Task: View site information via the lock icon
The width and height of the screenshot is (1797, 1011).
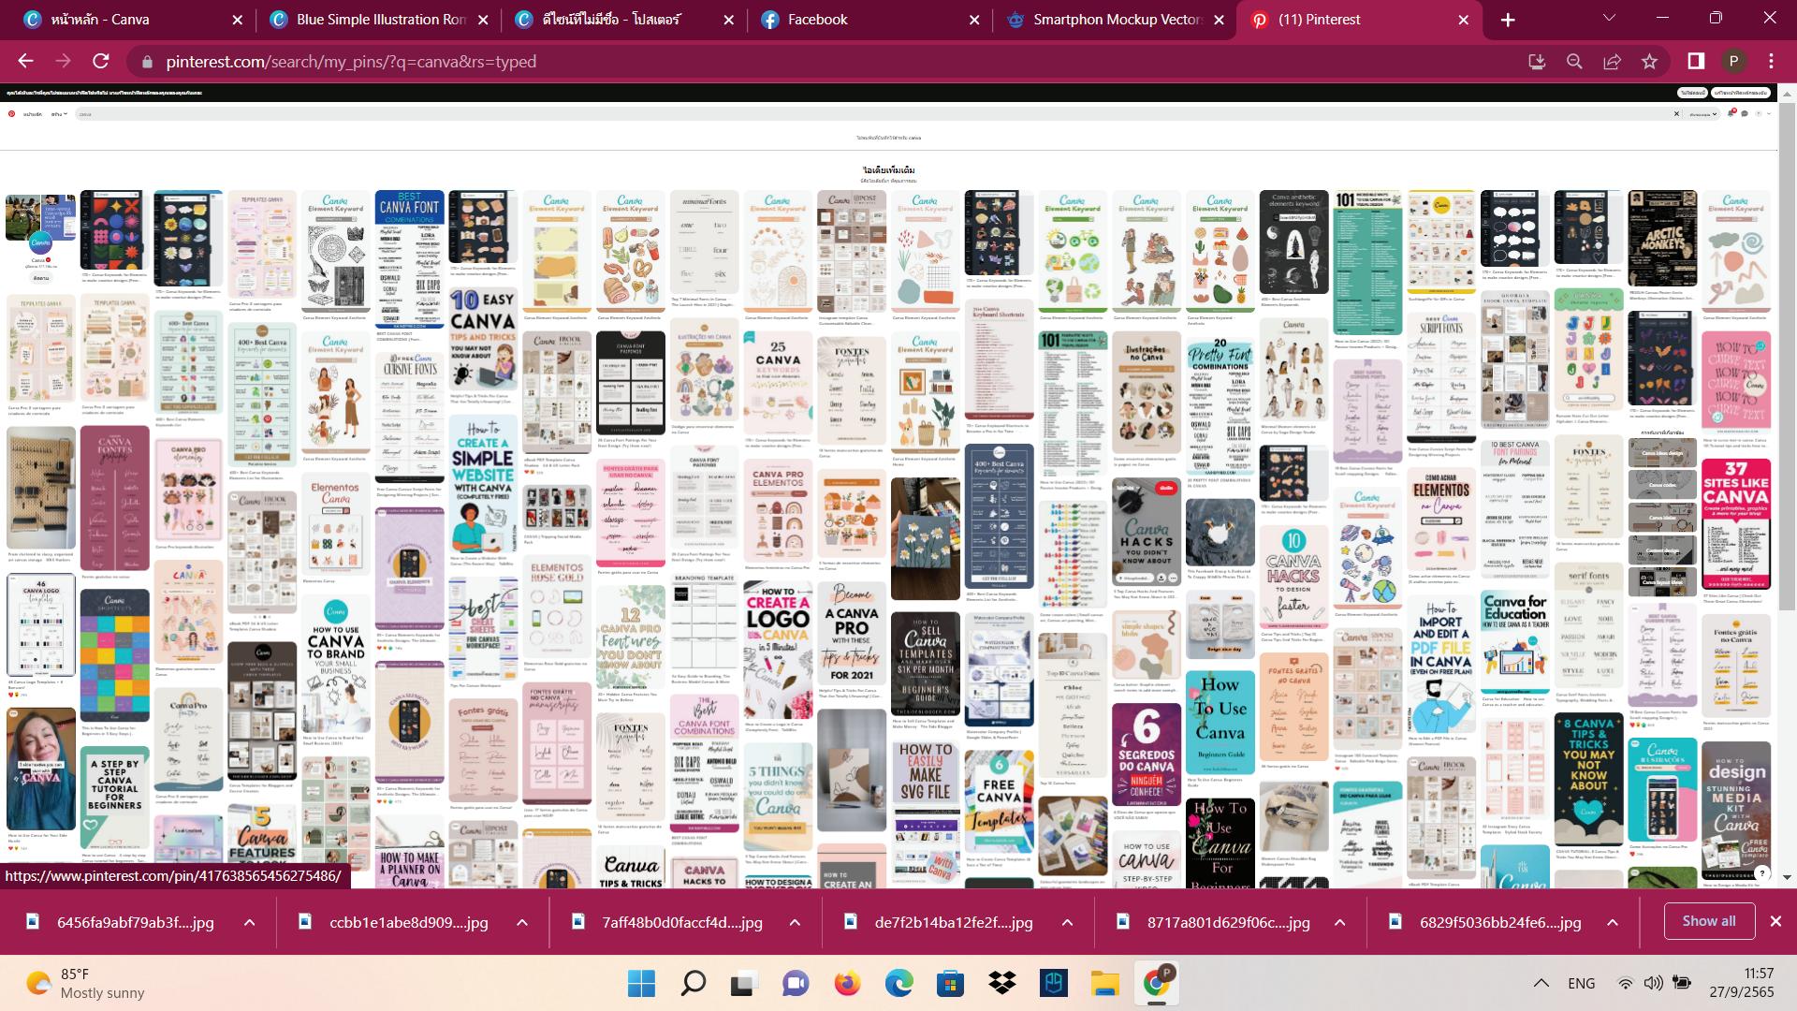Action: 146,62
